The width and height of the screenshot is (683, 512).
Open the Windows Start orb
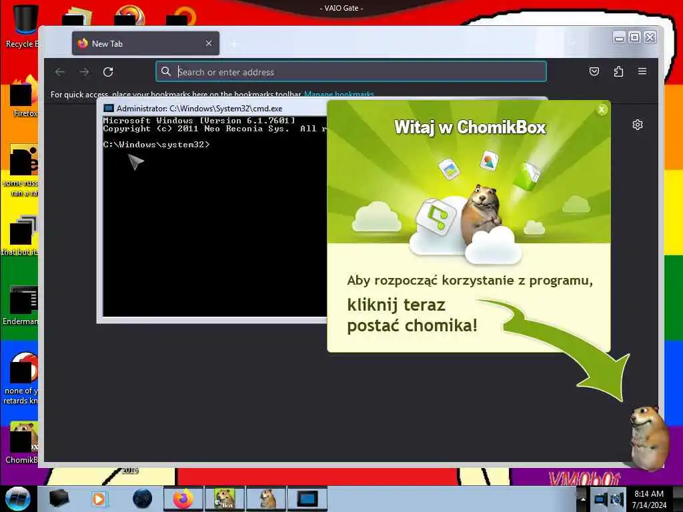(18, 499)
